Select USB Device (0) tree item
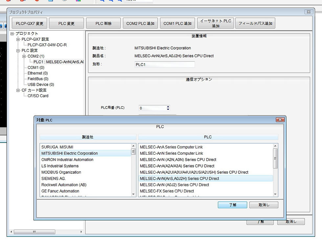322x244 pixels. coord(41,84)
